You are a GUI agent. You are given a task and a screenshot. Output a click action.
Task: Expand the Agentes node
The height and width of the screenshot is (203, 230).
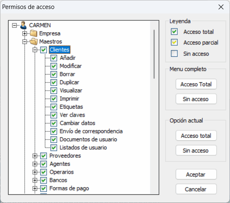click(35, 164)
